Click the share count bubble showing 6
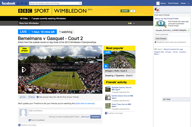Viewport: 192px width, 127px height. [x=133, y=11]
